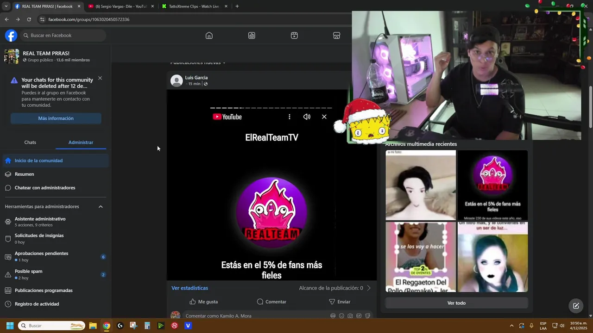This screenshot has width=593, height=333.
Task: Insert an emoji in the comment box
Action: tap(341, 316)
